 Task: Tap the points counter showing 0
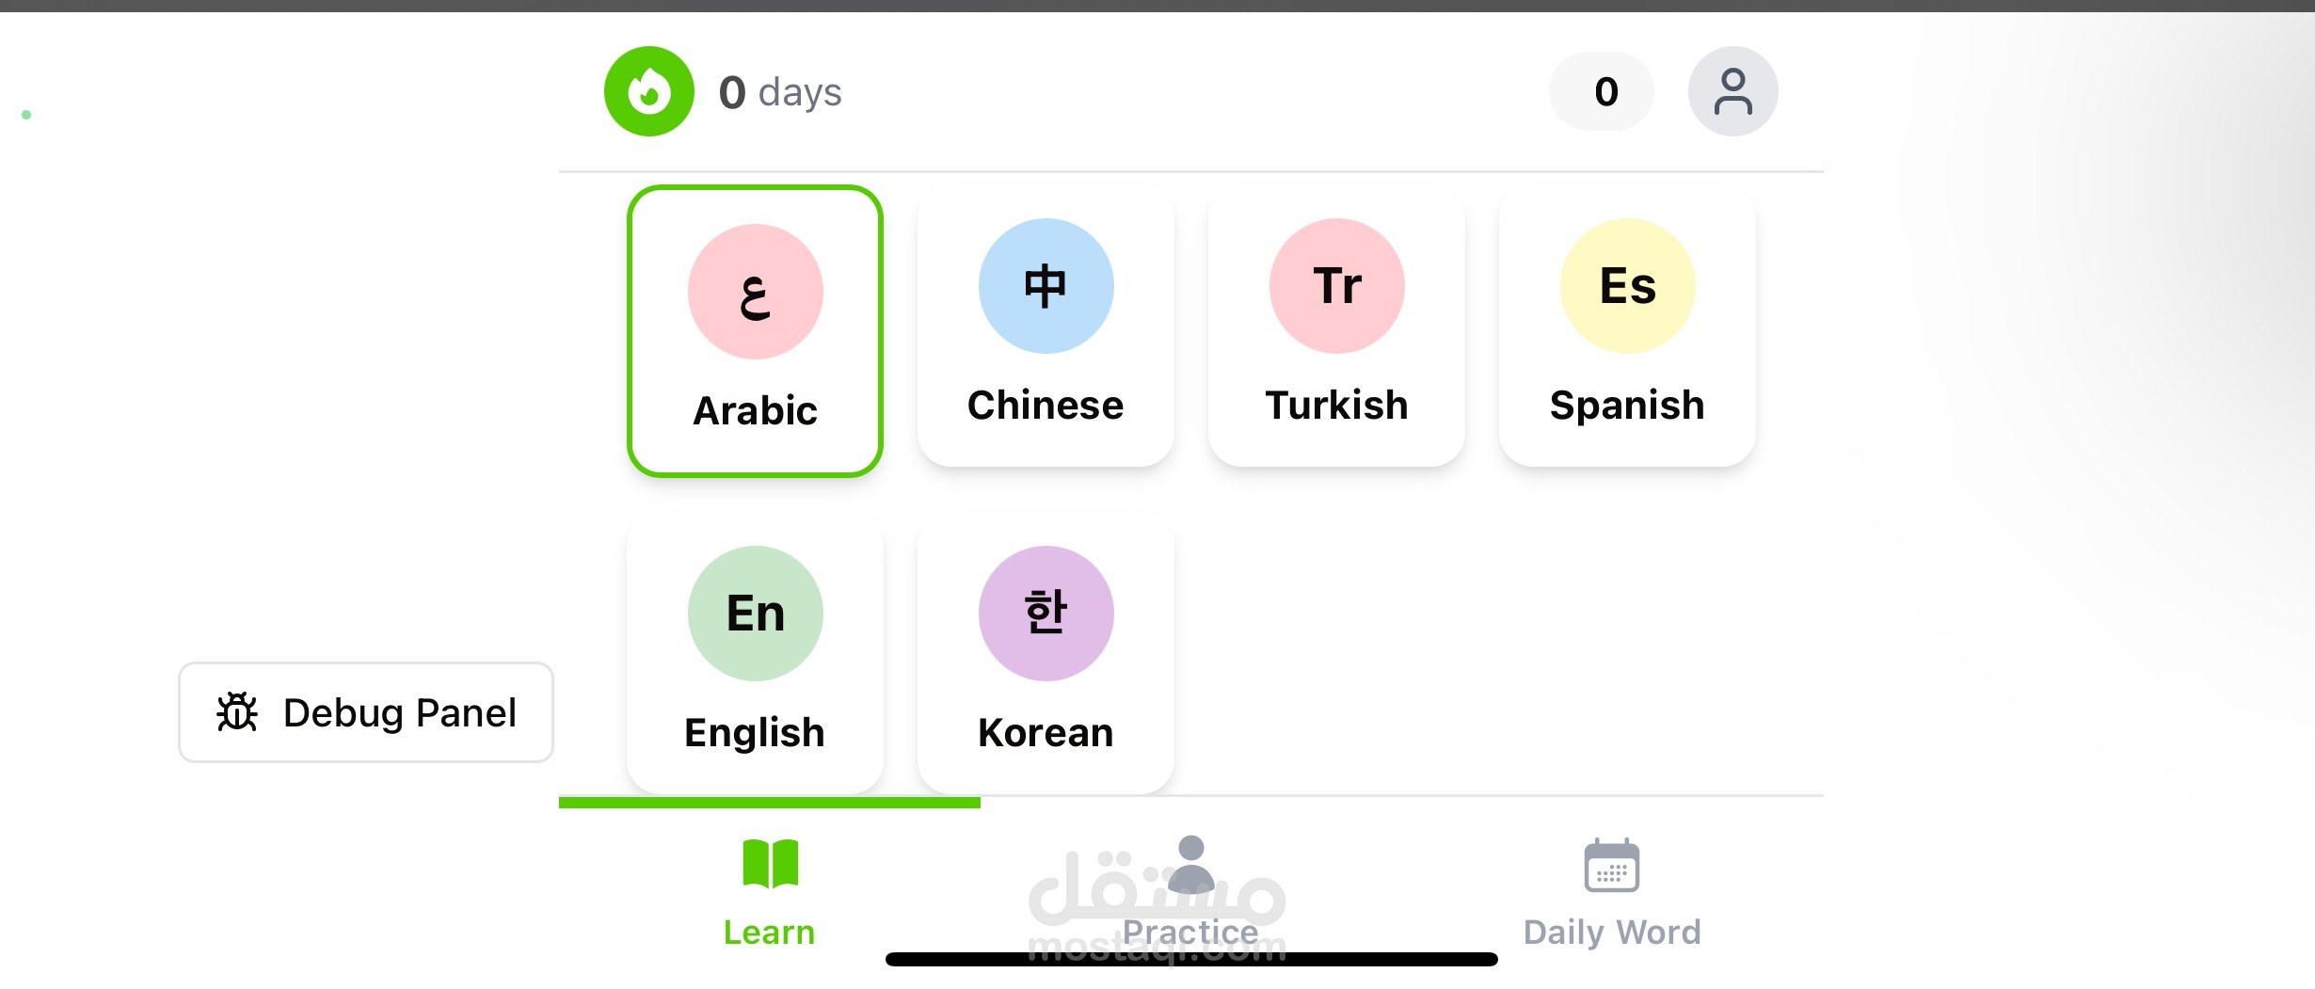point(1605,91)
